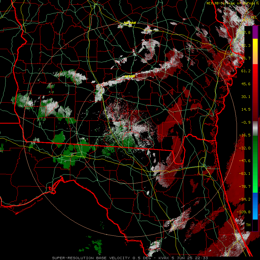Select the yellow-orange segment of the velocity color bar
The height and width of the screenshot is (260, 260).
click(255, 52)
